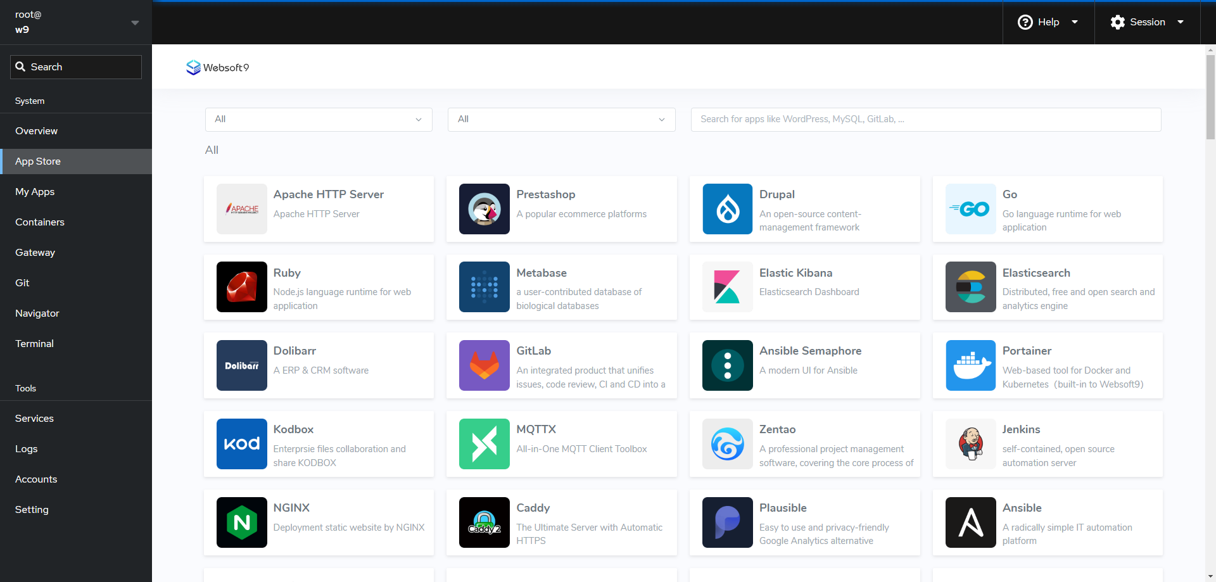Click the Elasticsearch title text
The width and height of the screenshot is (1216, 582).
click(x=1036, y=273)
